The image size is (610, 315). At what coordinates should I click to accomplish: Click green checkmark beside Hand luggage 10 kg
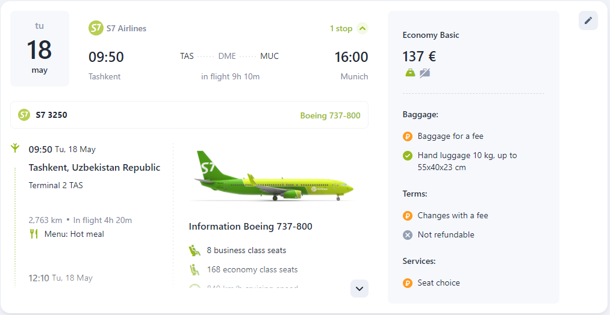[407, 156]
